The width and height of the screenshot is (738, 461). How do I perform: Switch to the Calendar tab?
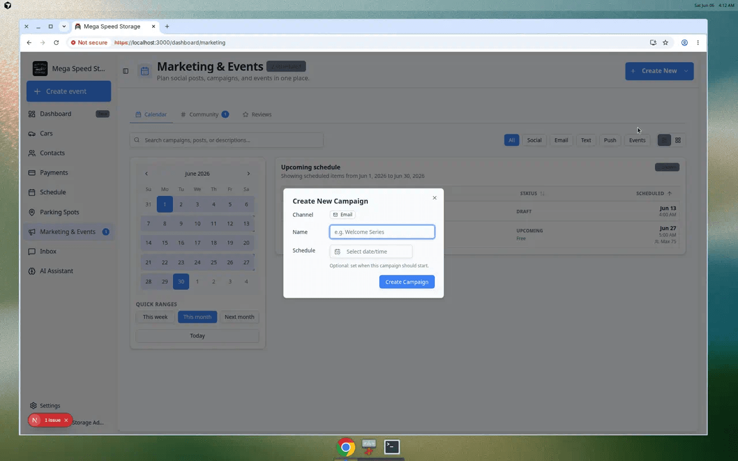[x=151, y=115]
